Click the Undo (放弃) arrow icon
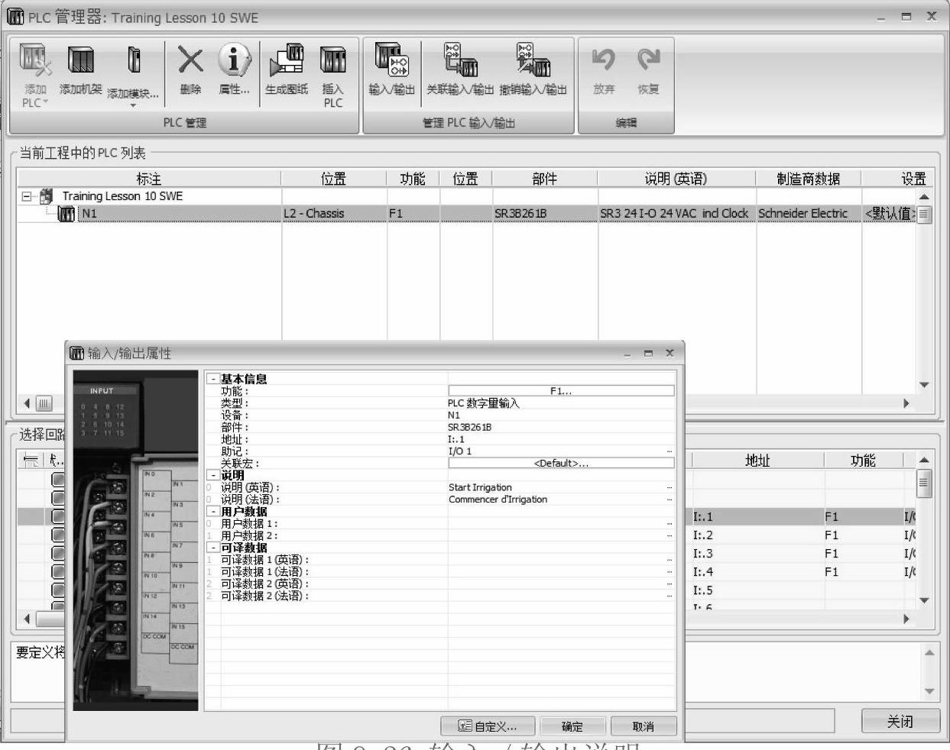The width and height of the screenshot is (950, 750). (604, 59)
